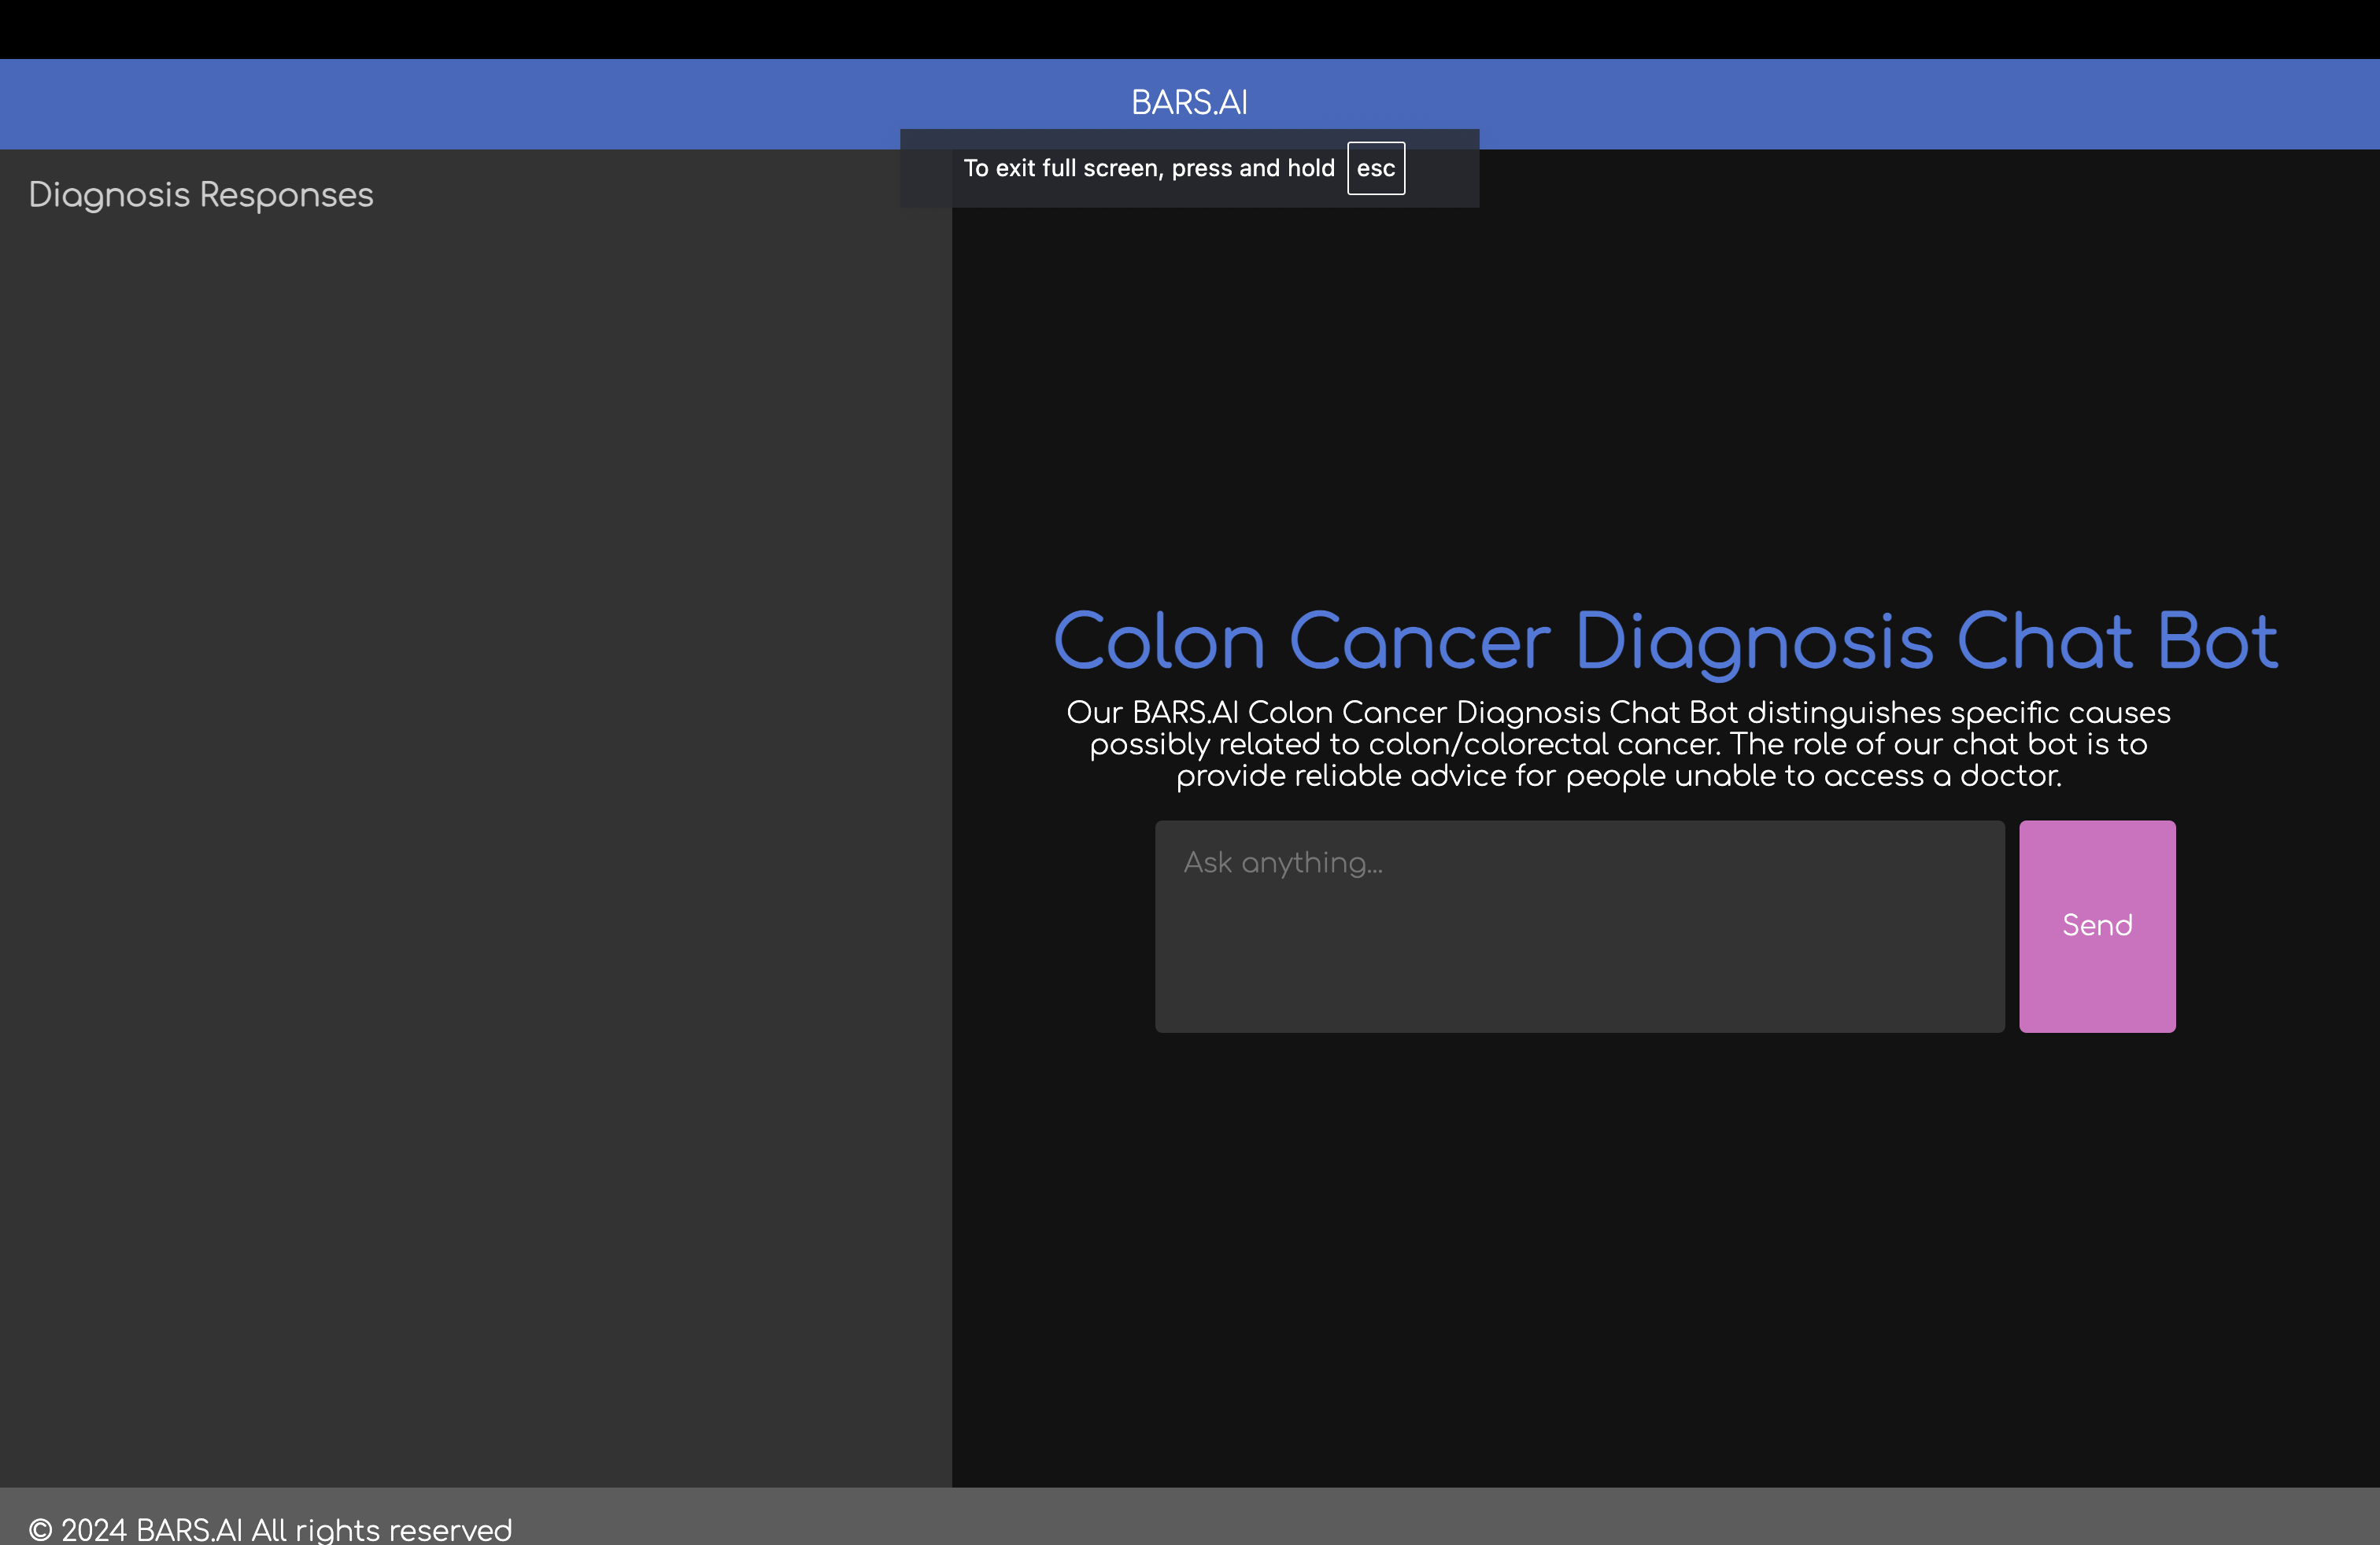Viewport: 2380px width, 1545px height.
Task: Click 'To exit full screen' notice text
Action: [1060, 168]
